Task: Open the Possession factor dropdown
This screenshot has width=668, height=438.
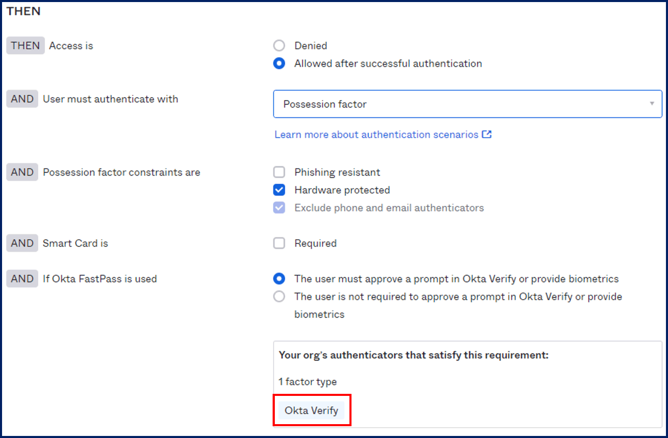Action: point(467,104)
